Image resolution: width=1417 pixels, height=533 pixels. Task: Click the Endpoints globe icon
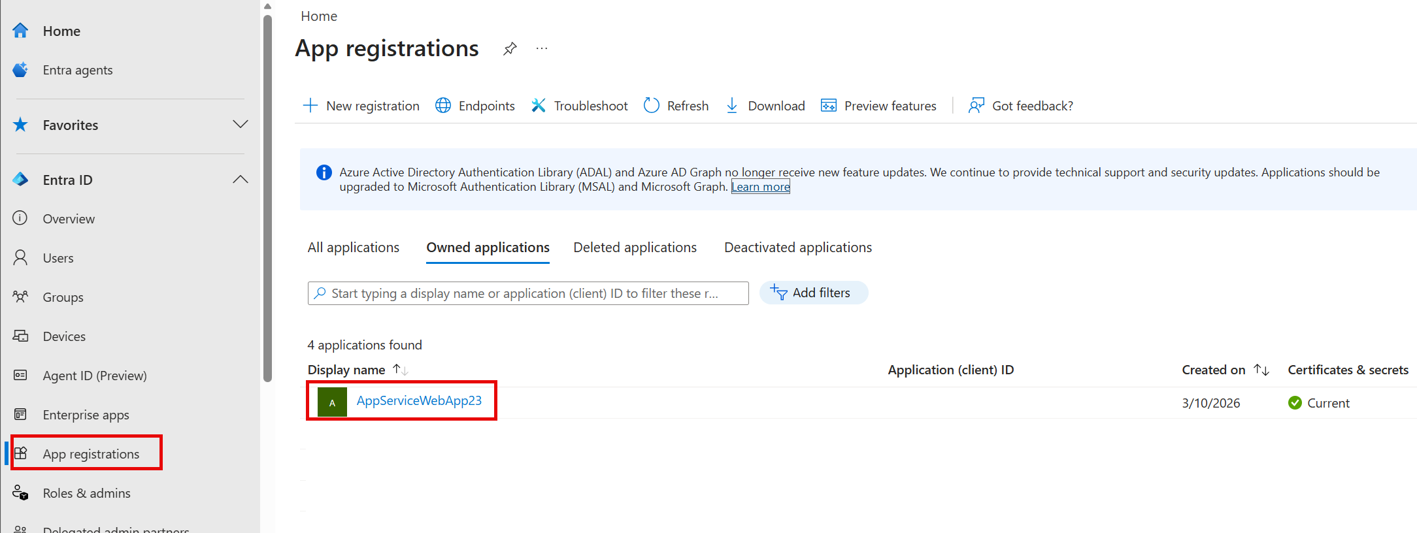(443, 105)
